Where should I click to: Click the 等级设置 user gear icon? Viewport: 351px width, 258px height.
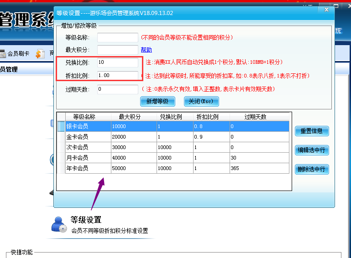(59, 224)
